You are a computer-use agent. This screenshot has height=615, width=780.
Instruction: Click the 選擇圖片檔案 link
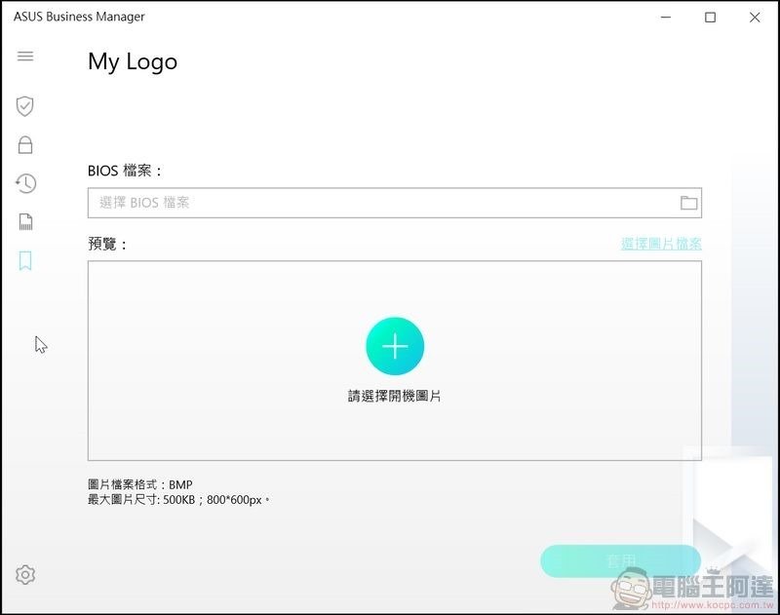pos(659,244)
